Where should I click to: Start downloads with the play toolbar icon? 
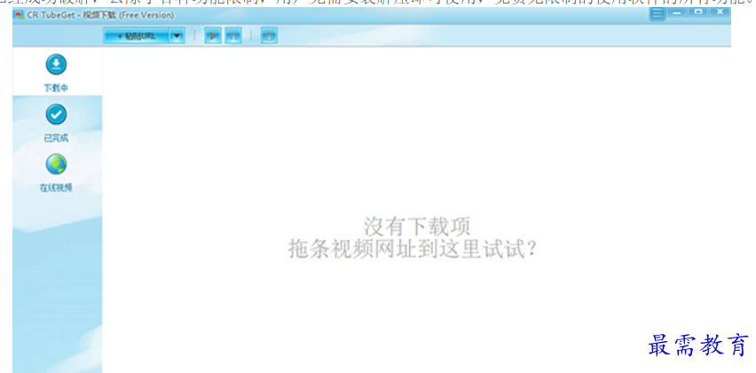tap(213, 36)
